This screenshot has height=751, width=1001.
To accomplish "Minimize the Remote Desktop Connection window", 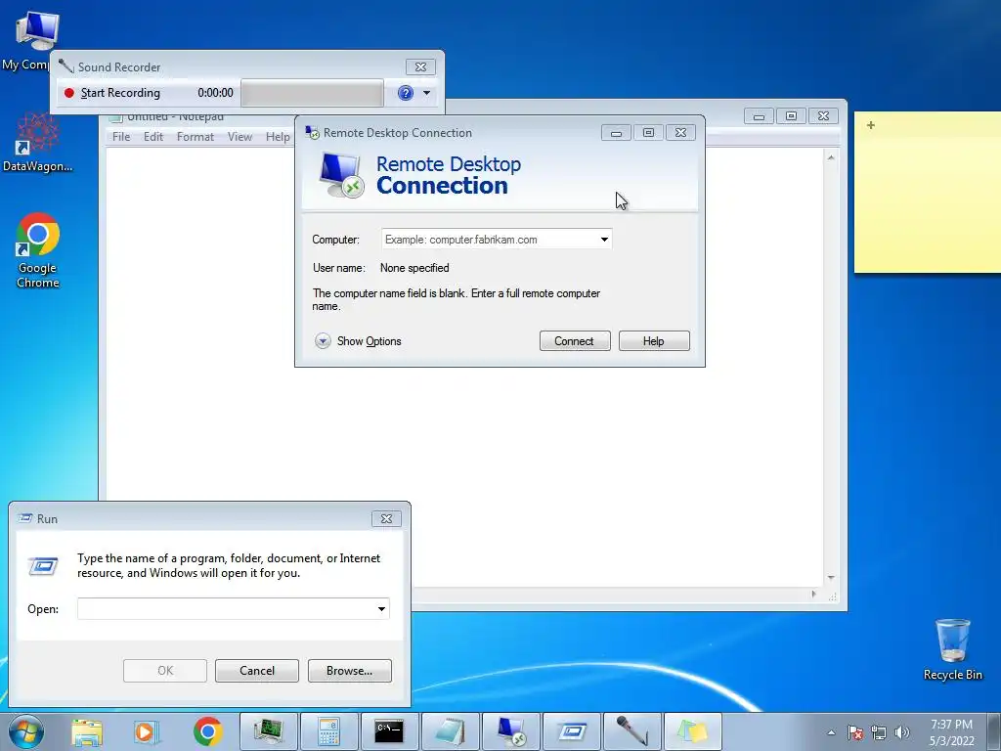I will pos(616,133).
